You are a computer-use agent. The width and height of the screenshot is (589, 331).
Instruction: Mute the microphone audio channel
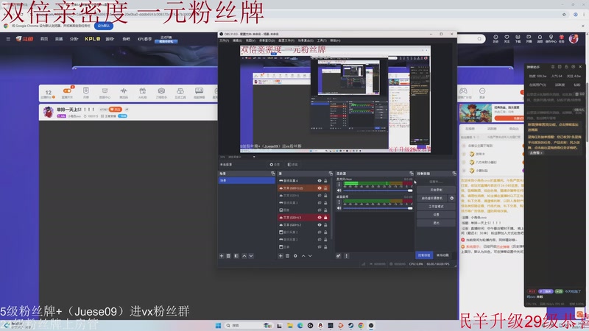(339, 191)
